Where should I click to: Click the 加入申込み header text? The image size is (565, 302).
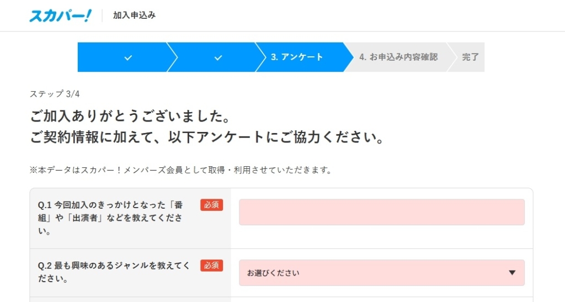tap(134, 15)
